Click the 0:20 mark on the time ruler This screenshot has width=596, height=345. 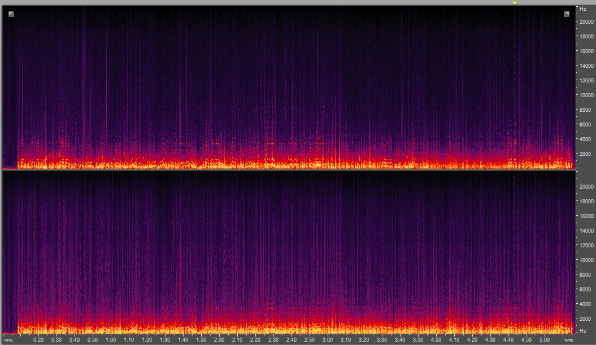[x=38, y=340]
